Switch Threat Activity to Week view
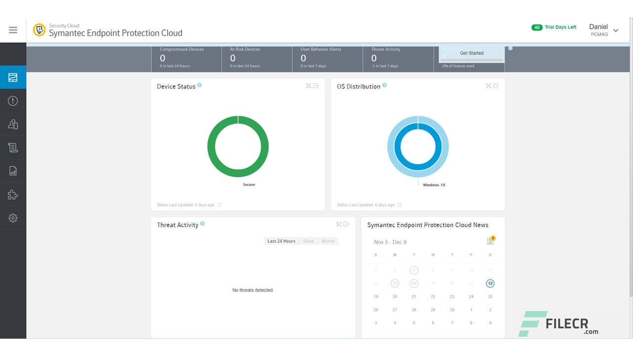633x356 pixels. pos(308,241)
